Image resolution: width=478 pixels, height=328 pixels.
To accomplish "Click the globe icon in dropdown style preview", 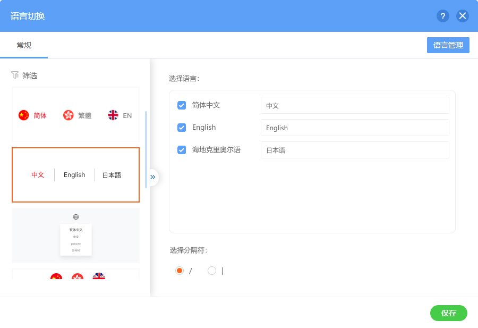I will (x=76, y=217).
